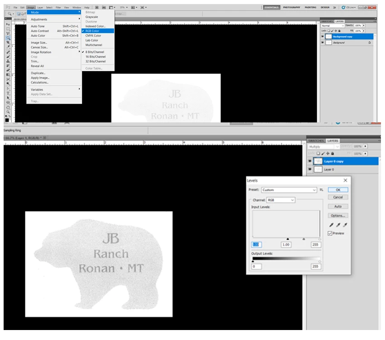Expand the Fill slider arrow in upper Layers panel
The image size is (385, 340).
(364, 31)
